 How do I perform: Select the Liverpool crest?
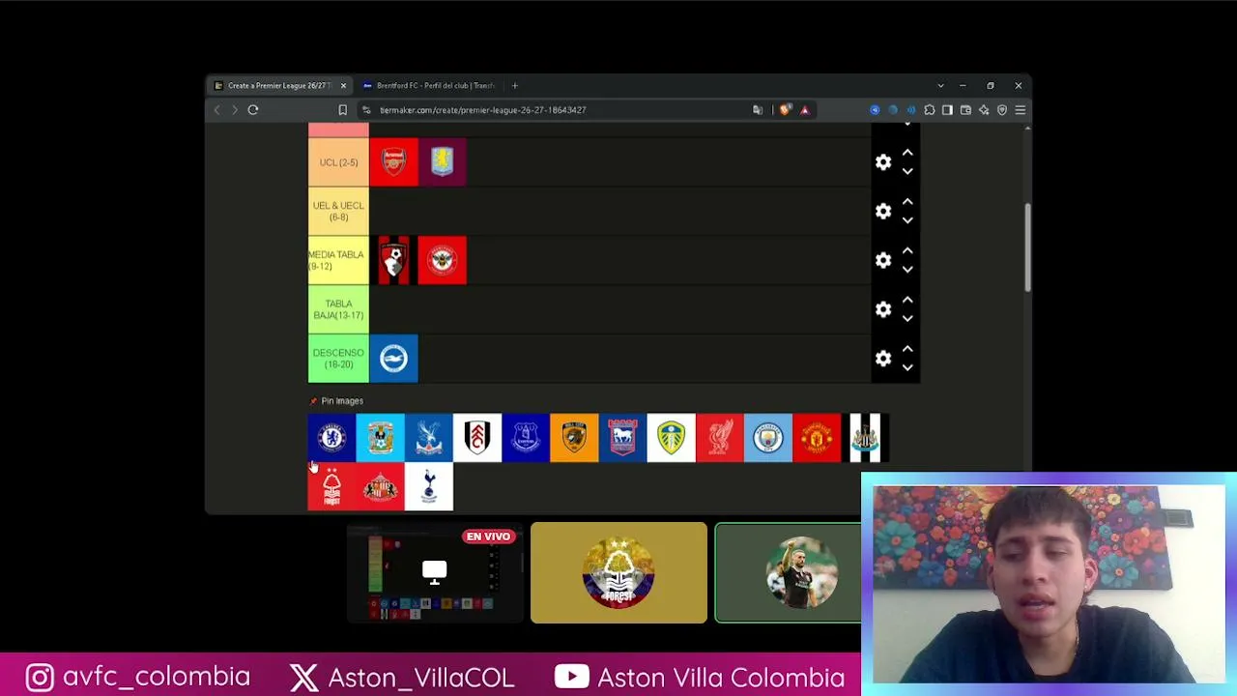pyautogui.click(x=719, y=438)
